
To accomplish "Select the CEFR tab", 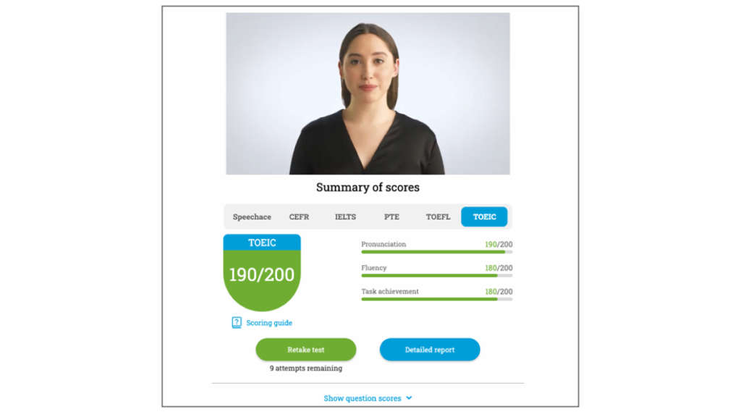I will click(x=300, y=217).
